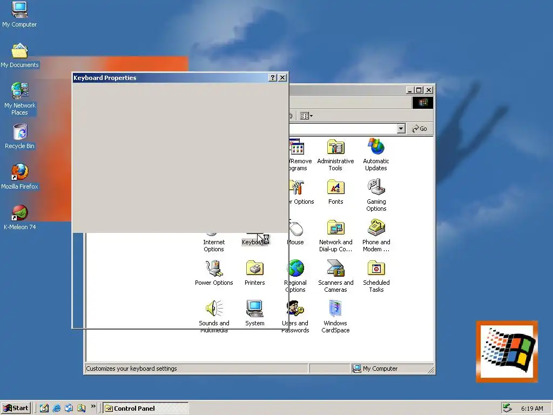The width and height of the screenshot is (553, 415).
Task: Click the Keyboard Properties title bar
Action: pyautogui.click(x=170, y=78)
